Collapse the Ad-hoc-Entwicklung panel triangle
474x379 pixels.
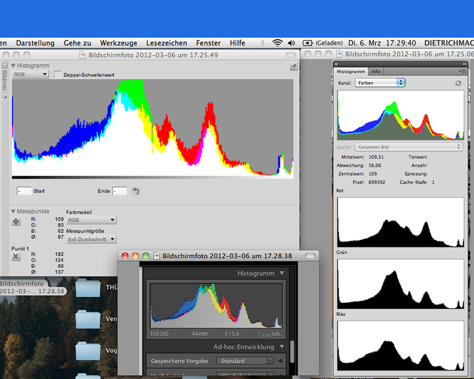(282, 347)
